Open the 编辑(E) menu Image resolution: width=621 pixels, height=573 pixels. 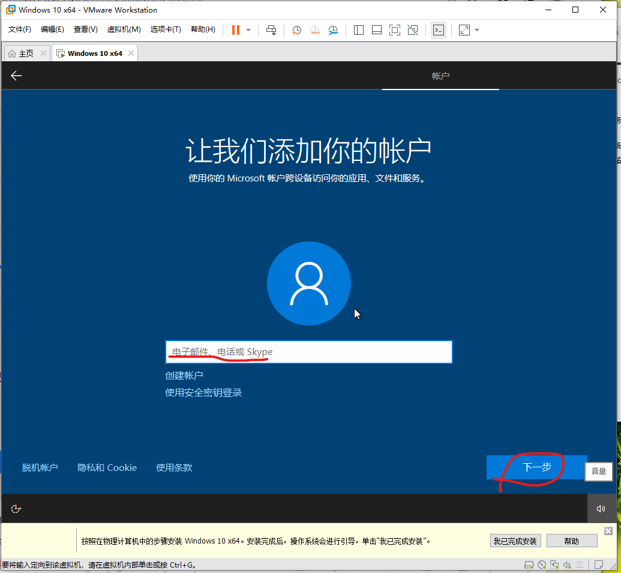52,29
